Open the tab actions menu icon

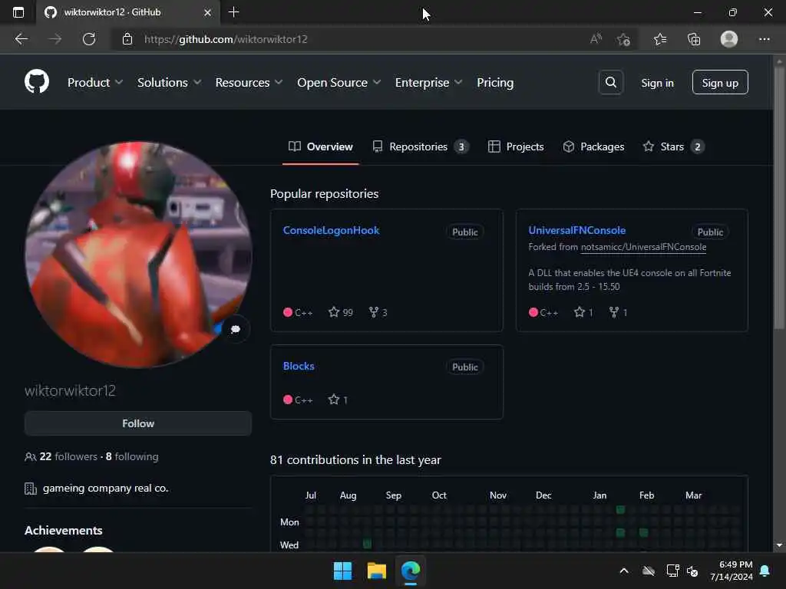point(18,12)
